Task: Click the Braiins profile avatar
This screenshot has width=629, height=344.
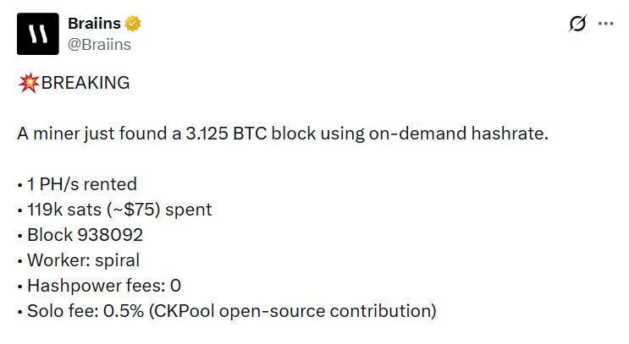Action: [38, 35]
